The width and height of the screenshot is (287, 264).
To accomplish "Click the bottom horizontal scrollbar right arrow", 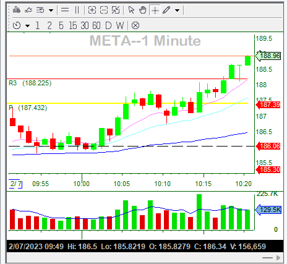I will tap(278, 258).
